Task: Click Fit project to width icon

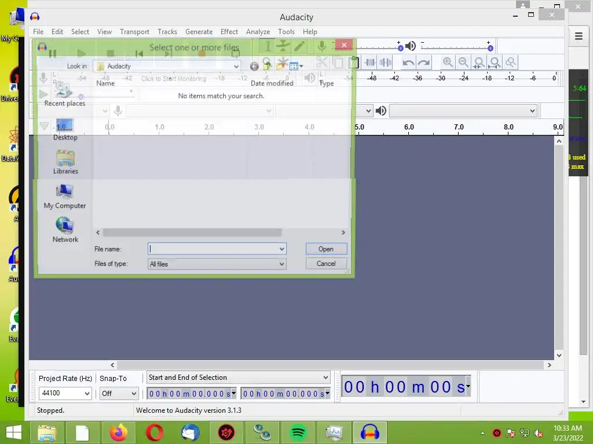Action: pyautogui.click(x=495, y=62)
